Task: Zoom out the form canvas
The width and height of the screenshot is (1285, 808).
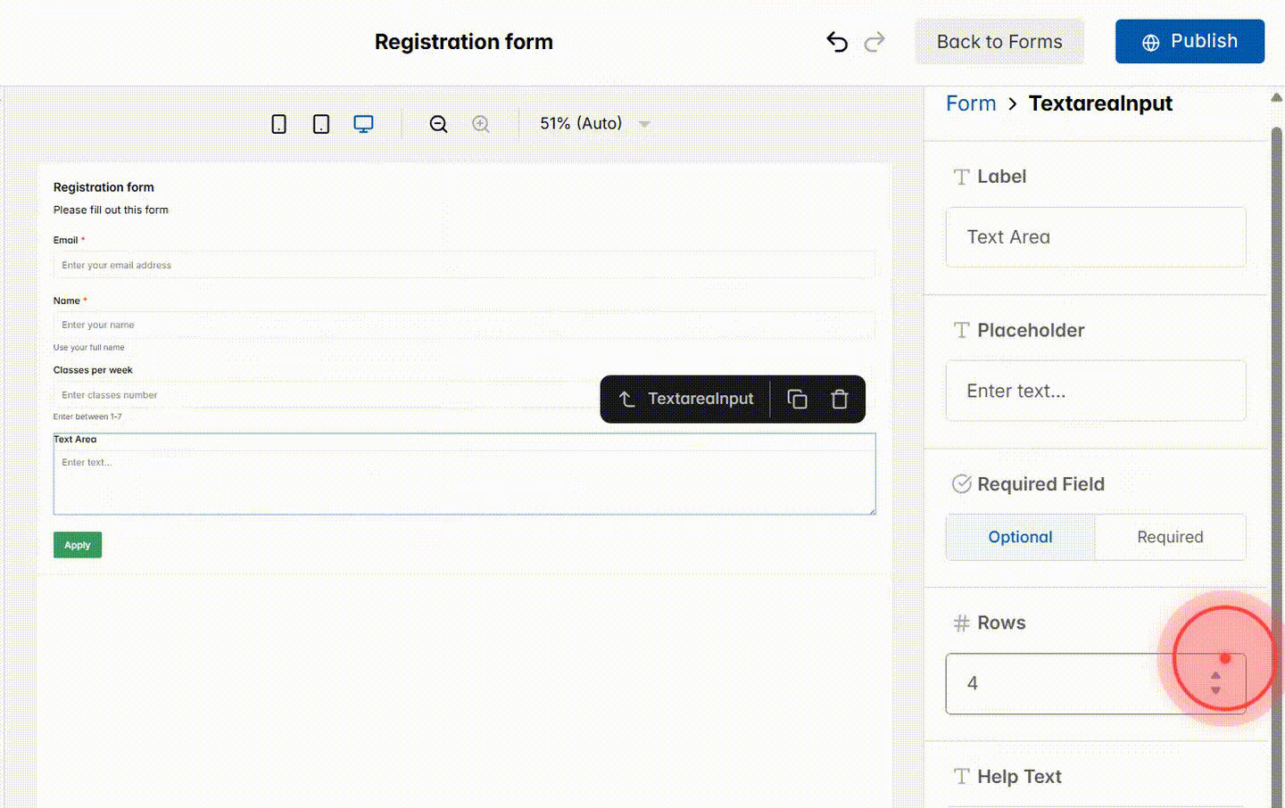Action: (438, 124)
